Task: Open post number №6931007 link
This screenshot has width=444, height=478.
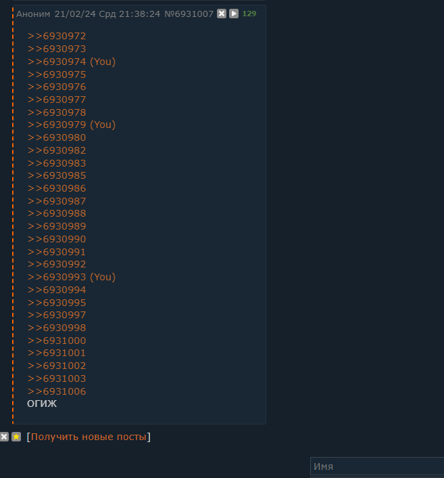Action: (189, 14)
